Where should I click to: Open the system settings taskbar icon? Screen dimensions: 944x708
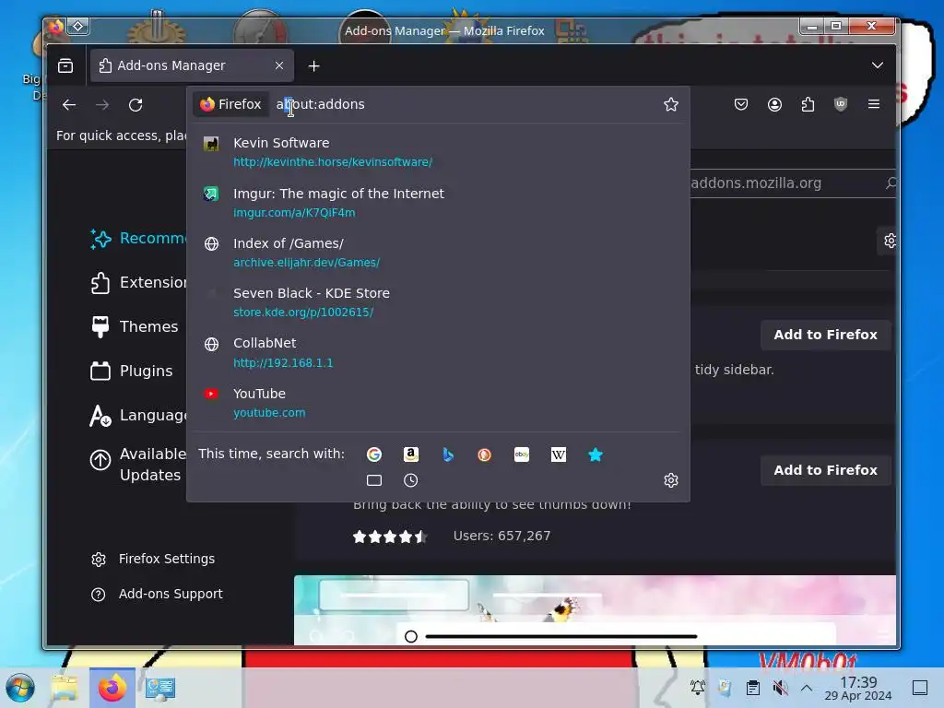click(x=160, y=688)
